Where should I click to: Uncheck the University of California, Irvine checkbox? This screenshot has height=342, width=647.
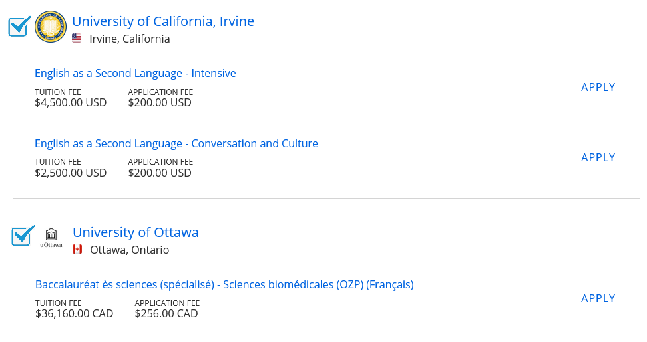[19, 27]
